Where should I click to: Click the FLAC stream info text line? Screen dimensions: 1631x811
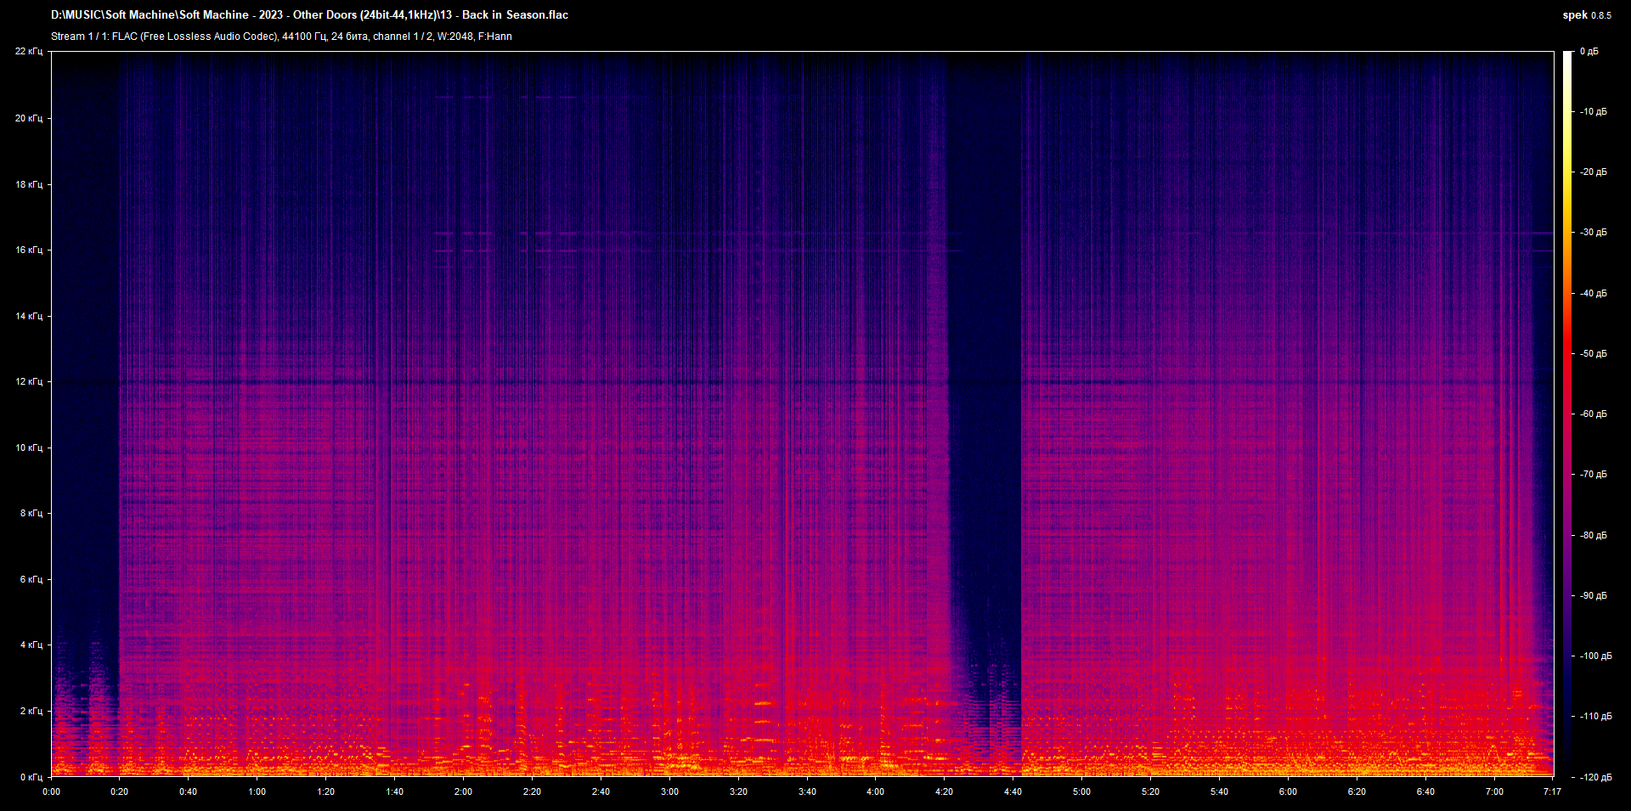pyautogui.click(x=281, y=37)
